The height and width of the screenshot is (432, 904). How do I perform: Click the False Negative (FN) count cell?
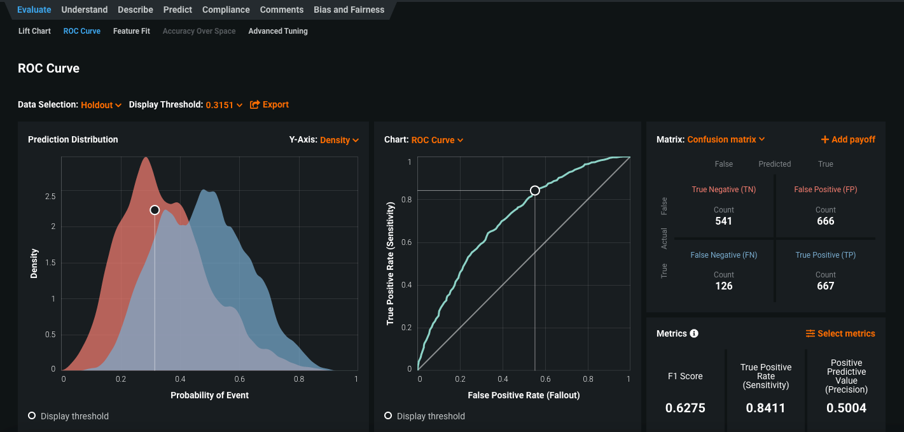(723, 280)
